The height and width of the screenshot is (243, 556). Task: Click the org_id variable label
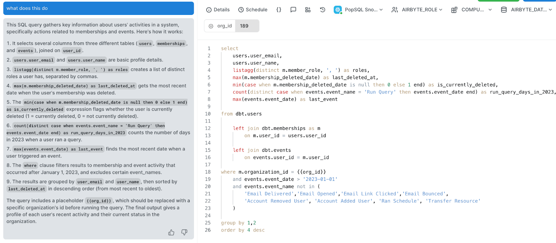point(224,26)
